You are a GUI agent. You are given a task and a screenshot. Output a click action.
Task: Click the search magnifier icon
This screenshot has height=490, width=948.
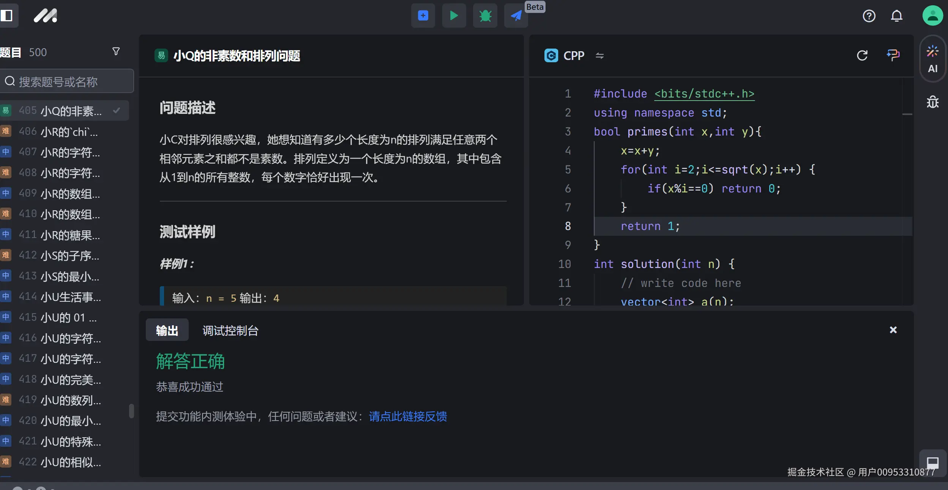coord(10,81)
